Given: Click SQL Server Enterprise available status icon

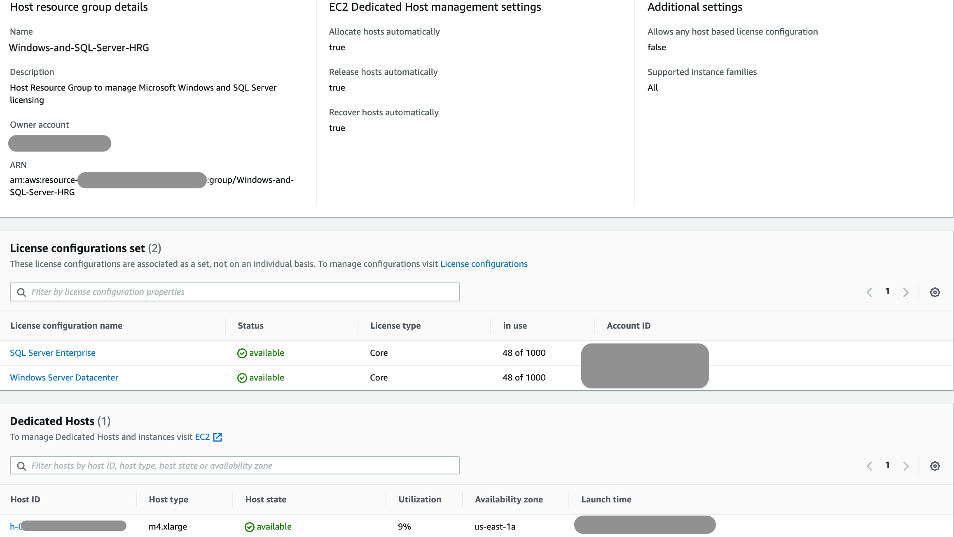Looking at the screenshot, I should coord(242,353).
